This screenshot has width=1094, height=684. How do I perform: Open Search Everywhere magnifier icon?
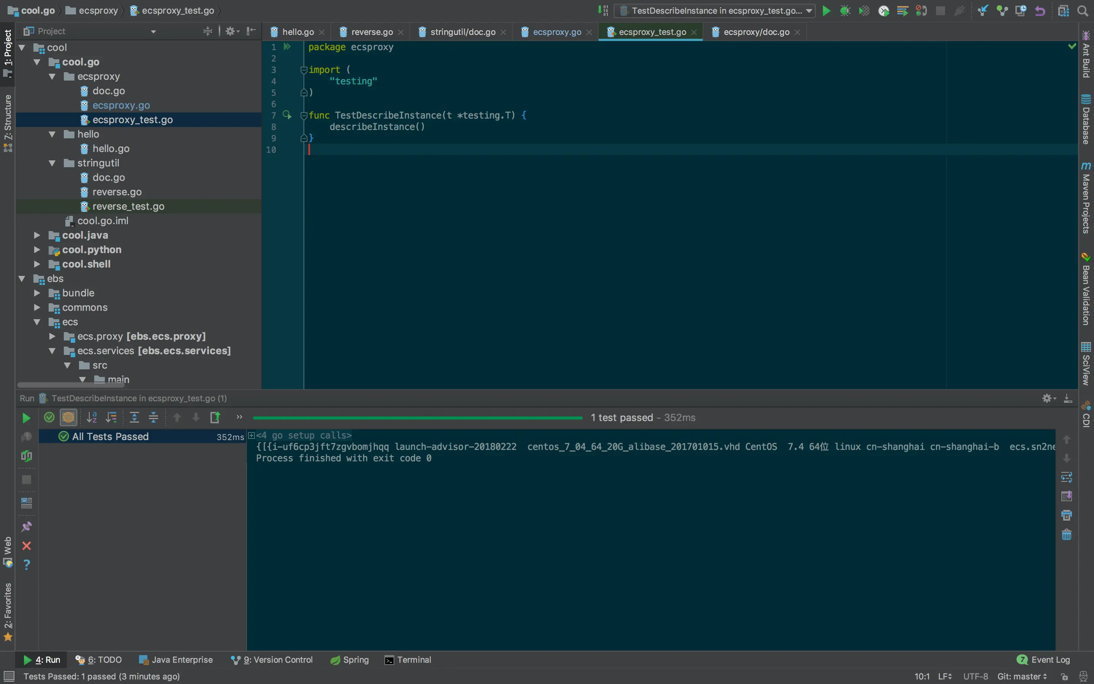point(1082,10)
